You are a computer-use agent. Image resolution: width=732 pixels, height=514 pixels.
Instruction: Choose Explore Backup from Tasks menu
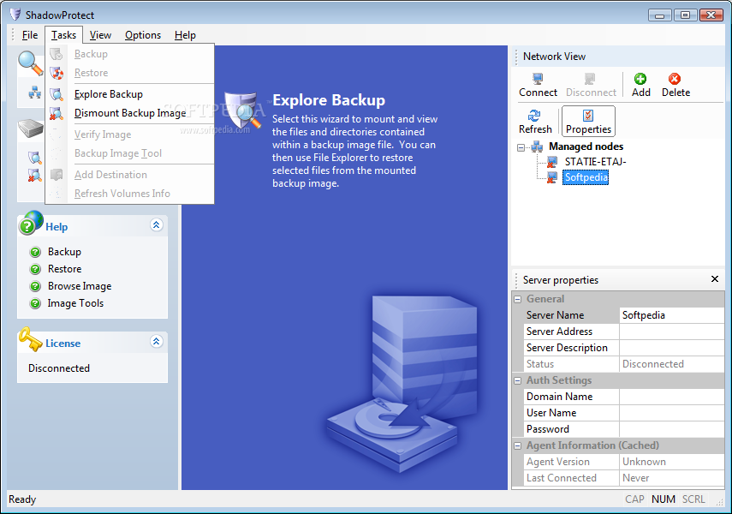tap(130, 94)
